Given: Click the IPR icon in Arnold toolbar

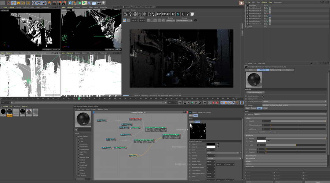Looking at the screenshot, I should [x=164, y=14].
